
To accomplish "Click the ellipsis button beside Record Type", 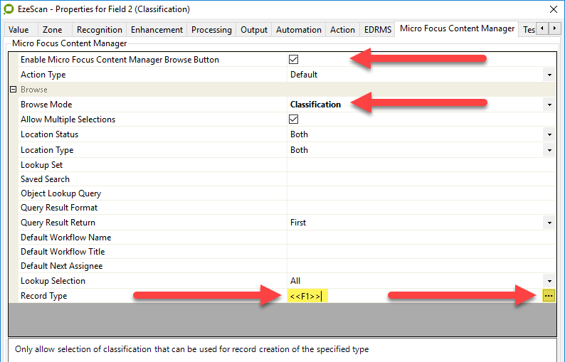I will pos(549,296).
